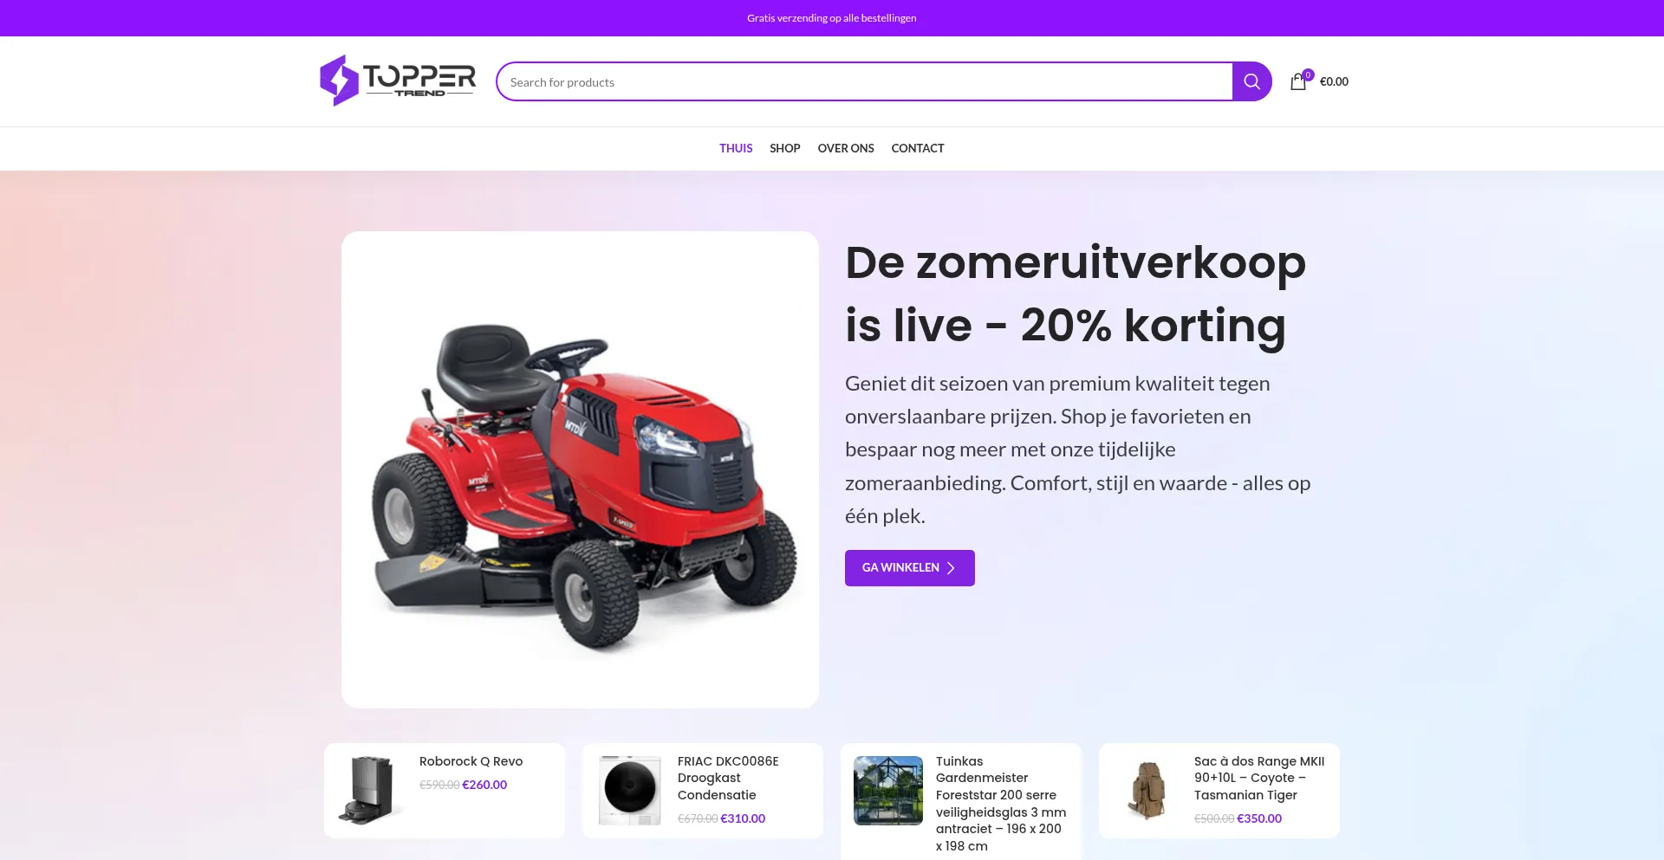Open the Contact page
This screenshot has width=1664, height=860.
coord(918,148)
